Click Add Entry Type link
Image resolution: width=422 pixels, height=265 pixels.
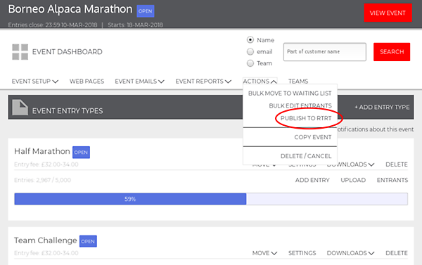pos(382,107)
